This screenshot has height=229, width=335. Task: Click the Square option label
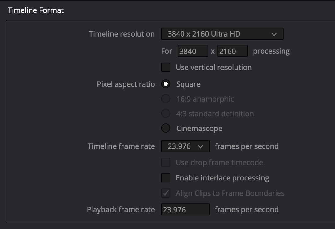(188, 84)
